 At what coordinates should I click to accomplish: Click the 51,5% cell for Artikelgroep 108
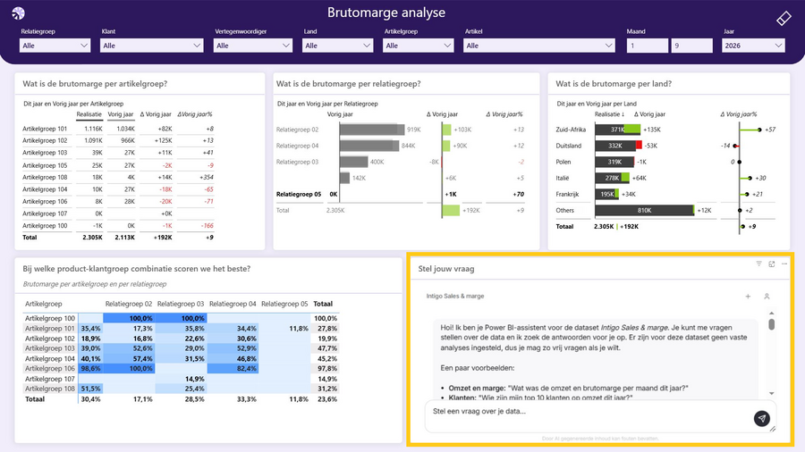coord(90,389)
